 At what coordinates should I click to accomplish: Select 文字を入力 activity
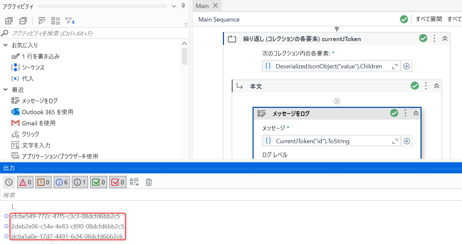[31, 145]
